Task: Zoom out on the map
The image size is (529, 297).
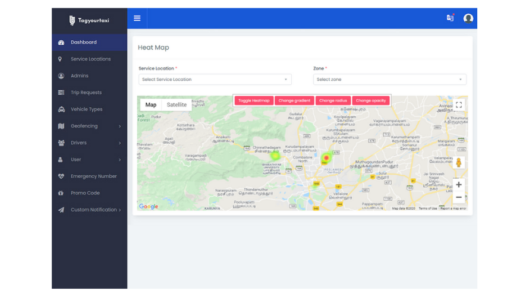Action: (x=458, y=197)
